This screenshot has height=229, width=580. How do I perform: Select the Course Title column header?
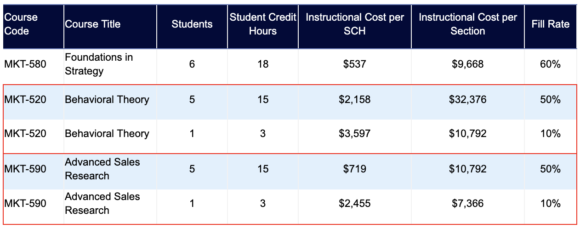tap(110, 26)
